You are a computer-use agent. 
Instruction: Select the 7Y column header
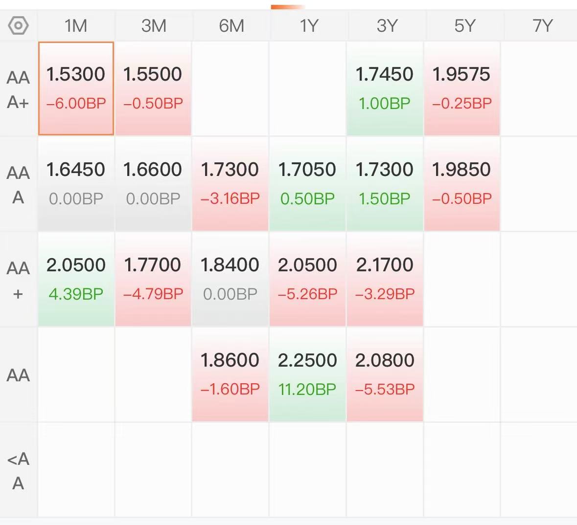click(542, 26)
